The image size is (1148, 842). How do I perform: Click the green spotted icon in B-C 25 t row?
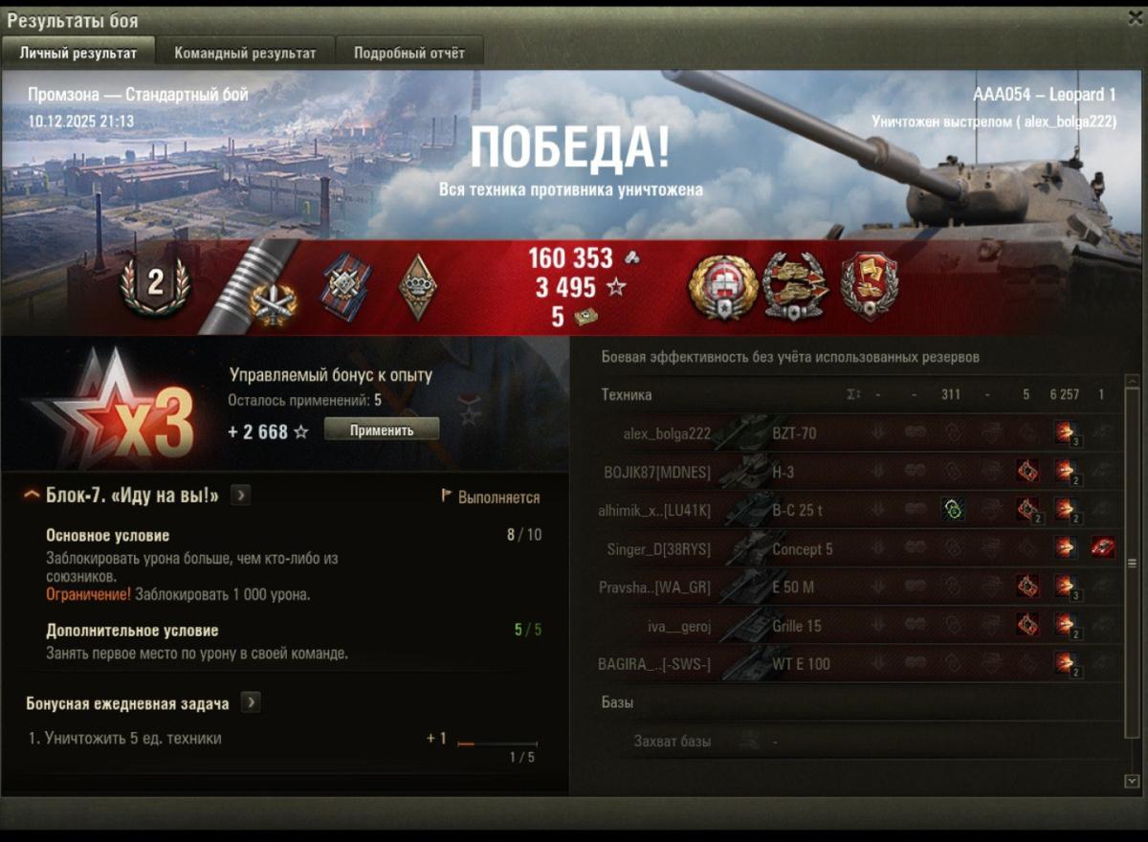click(951, 509)
